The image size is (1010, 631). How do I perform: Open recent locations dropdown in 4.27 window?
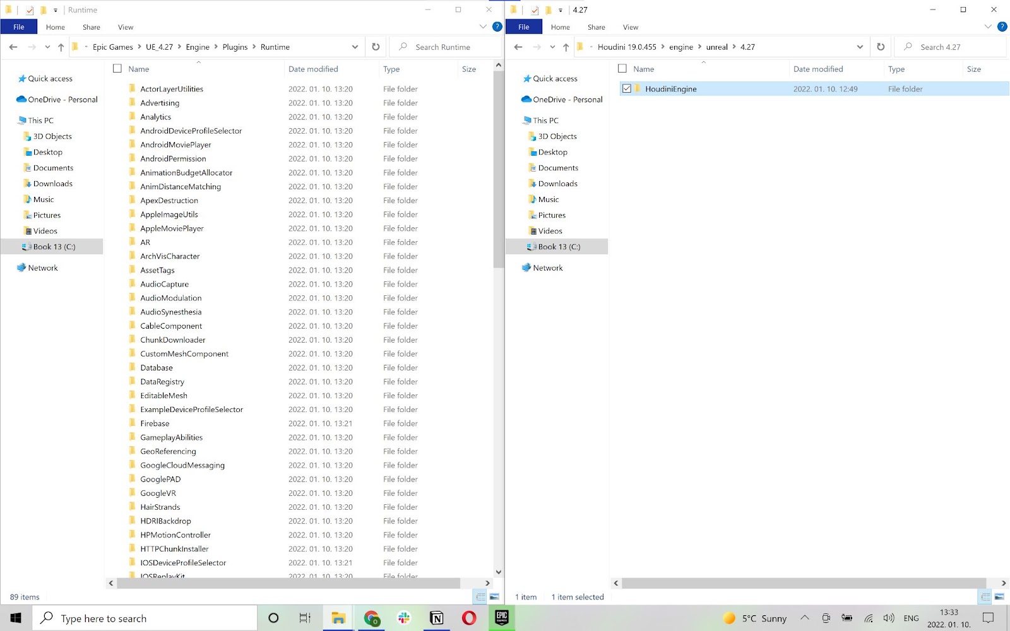(x=552, y=47)
